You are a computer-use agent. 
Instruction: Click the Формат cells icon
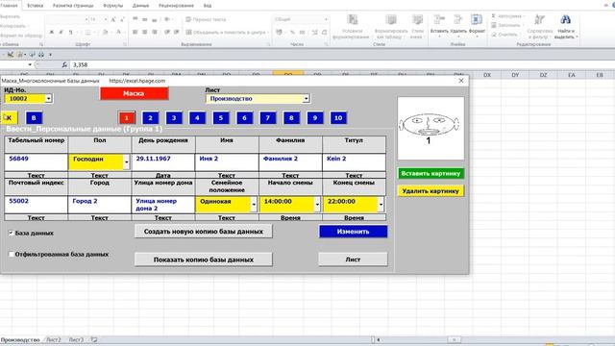point(477,19)
